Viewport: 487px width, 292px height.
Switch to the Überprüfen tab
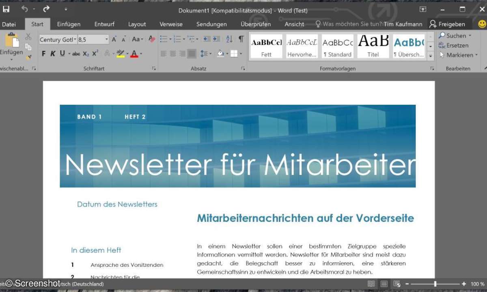click(x=256, y=24)
